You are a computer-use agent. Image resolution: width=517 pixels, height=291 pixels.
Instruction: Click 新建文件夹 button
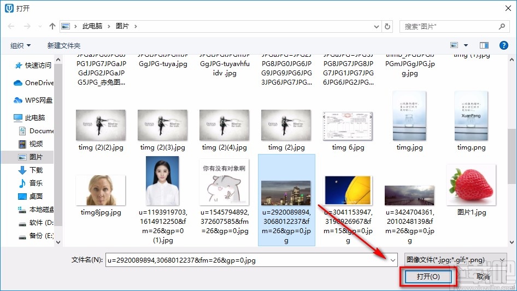[x=63, y=45]
